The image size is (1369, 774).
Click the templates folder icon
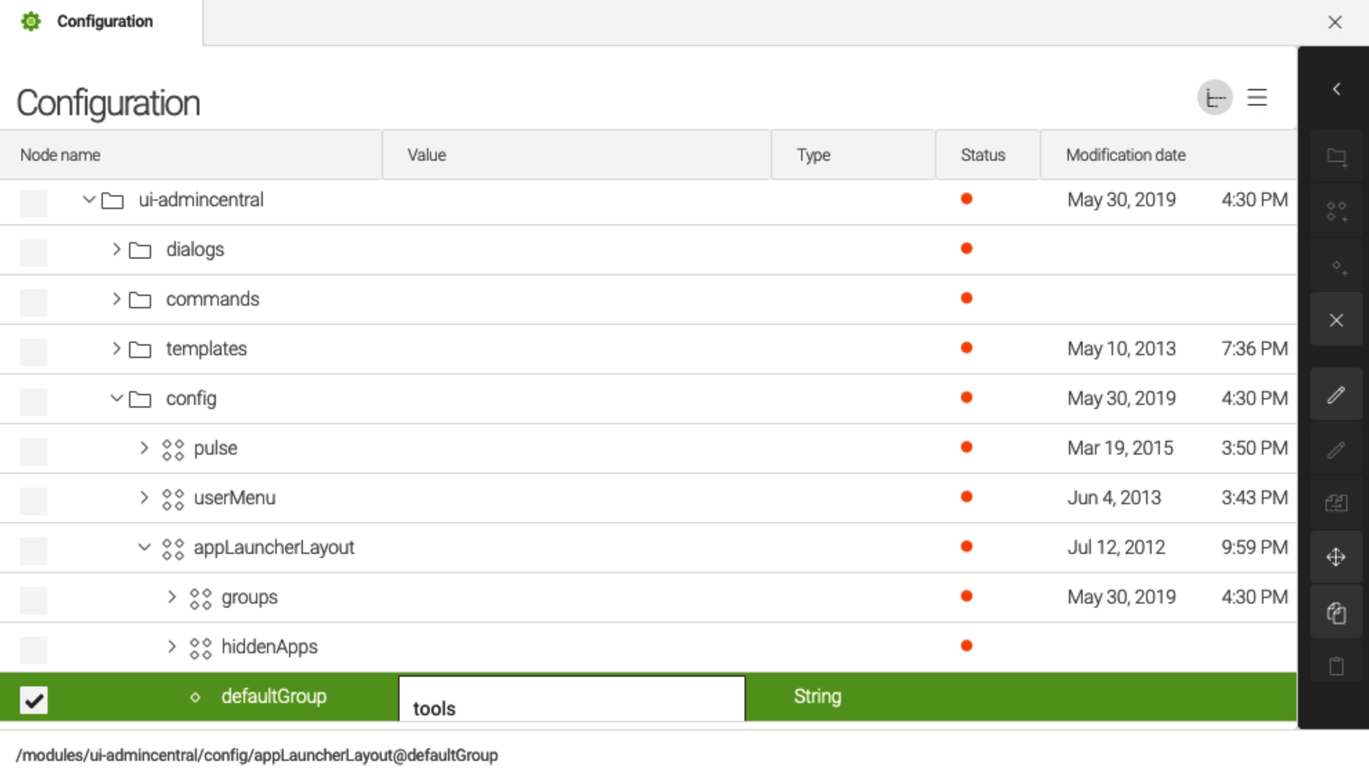click(x=140, y=350)
